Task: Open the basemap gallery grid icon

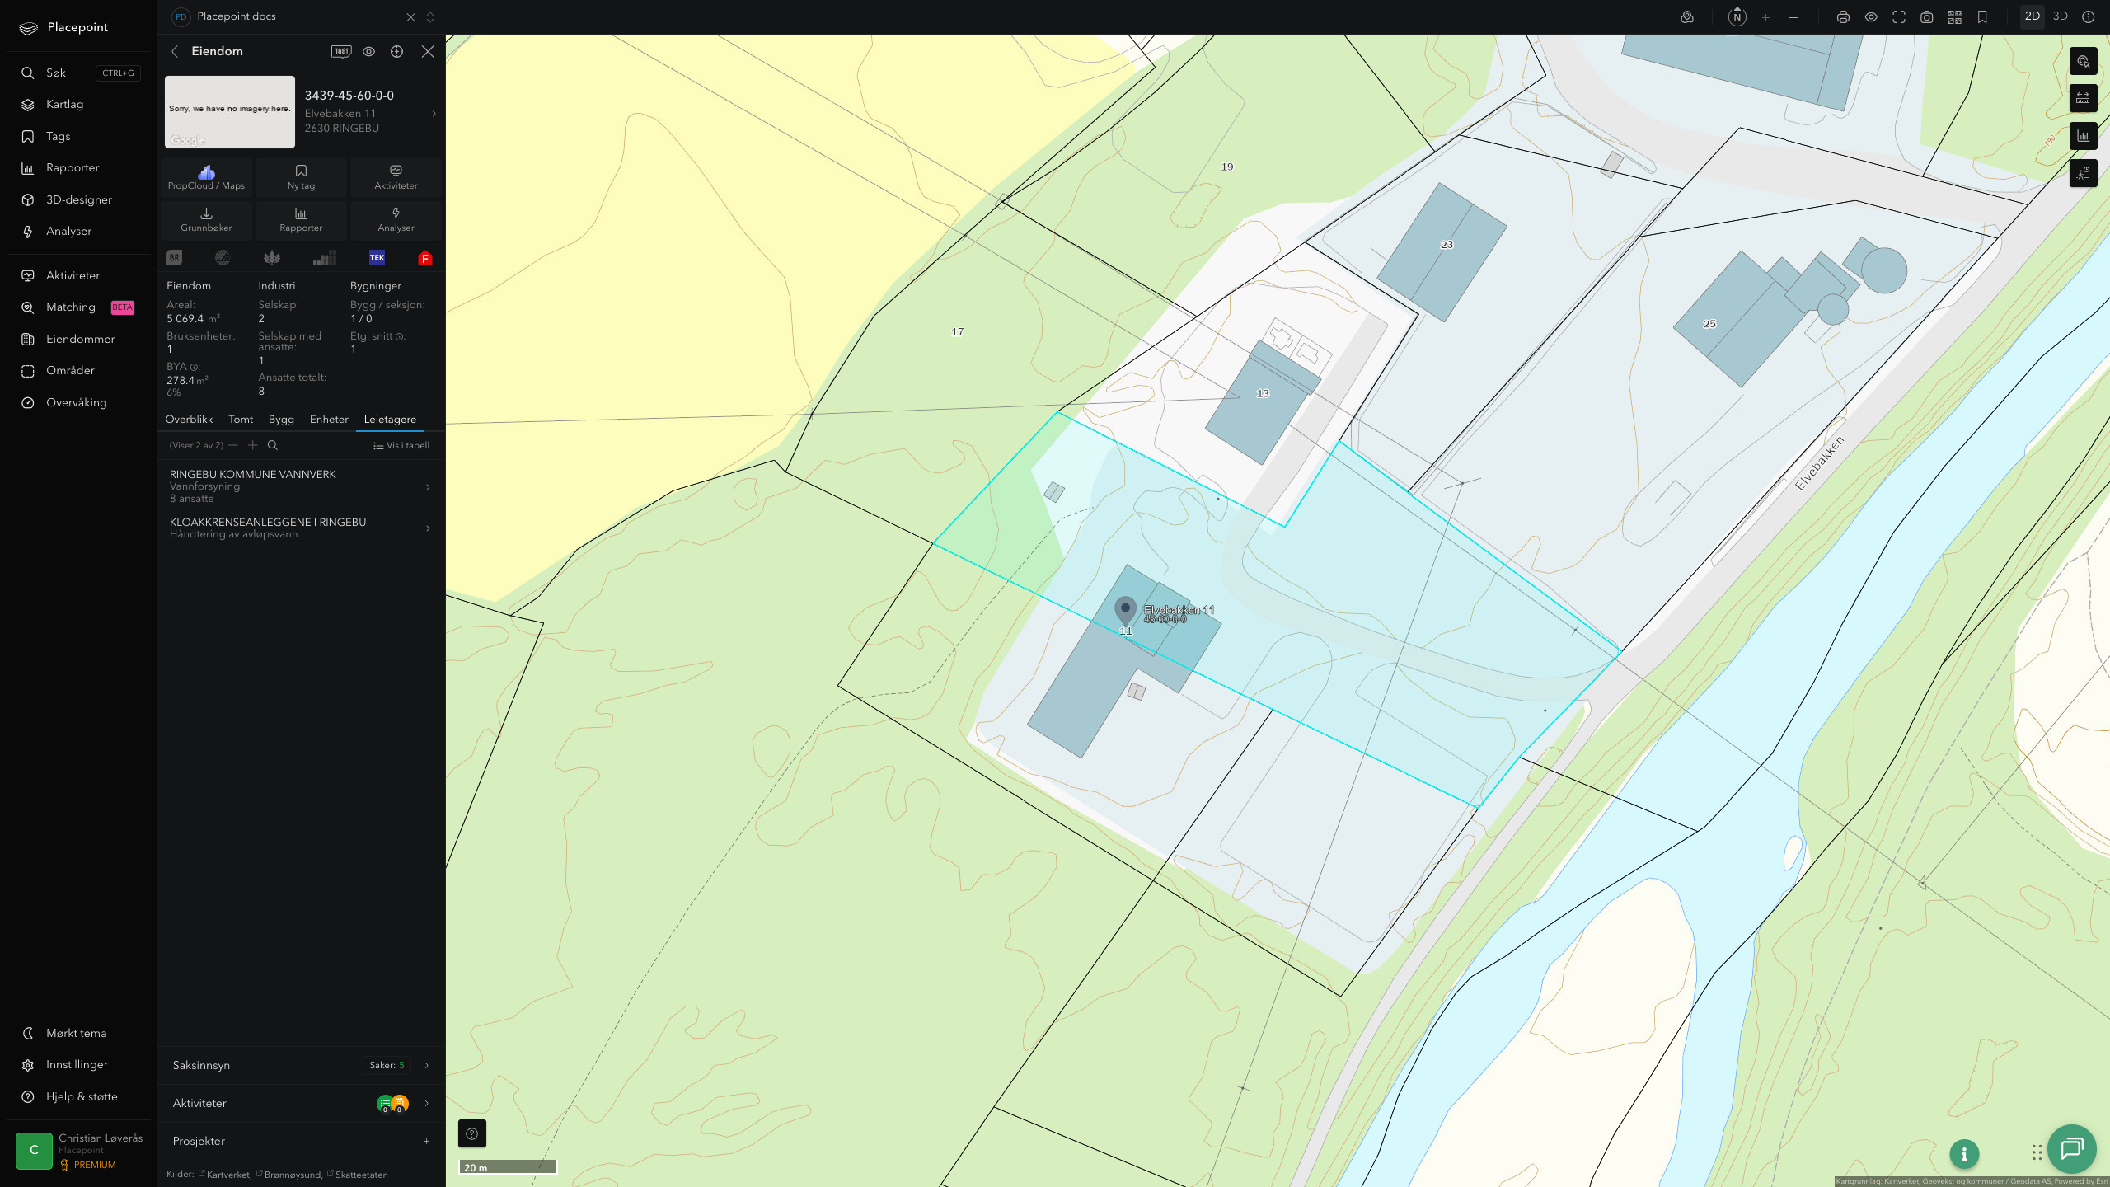Action: [x=1954, y=17]
